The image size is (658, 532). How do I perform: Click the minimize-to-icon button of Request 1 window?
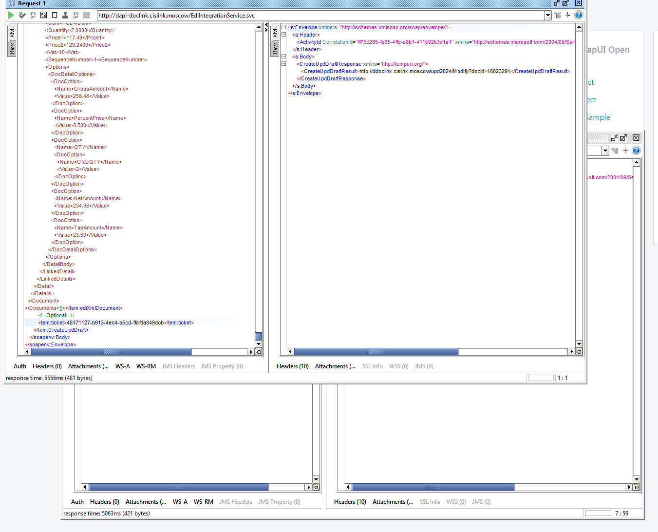pyautogui.click(x=557, y=3)
